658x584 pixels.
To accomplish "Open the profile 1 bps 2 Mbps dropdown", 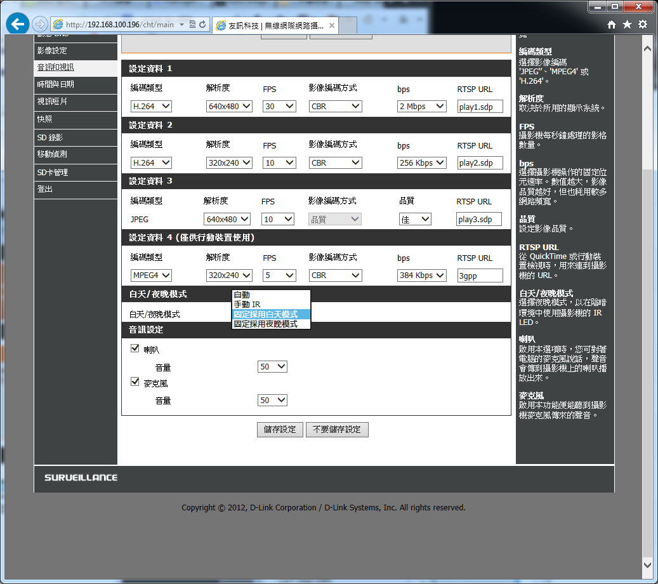I will point(421,107).
